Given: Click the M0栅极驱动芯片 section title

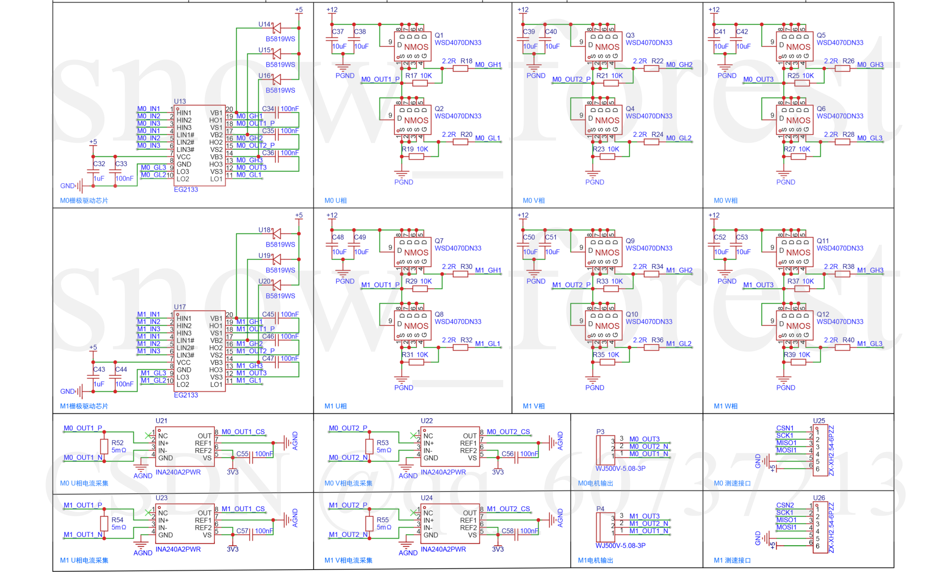Looking at the screenshot, I should click(x=84, y=200).
